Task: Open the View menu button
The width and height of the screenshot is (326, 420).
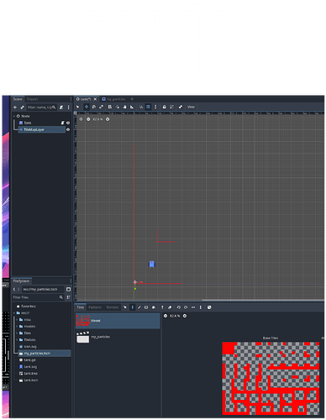Action: 191,107
